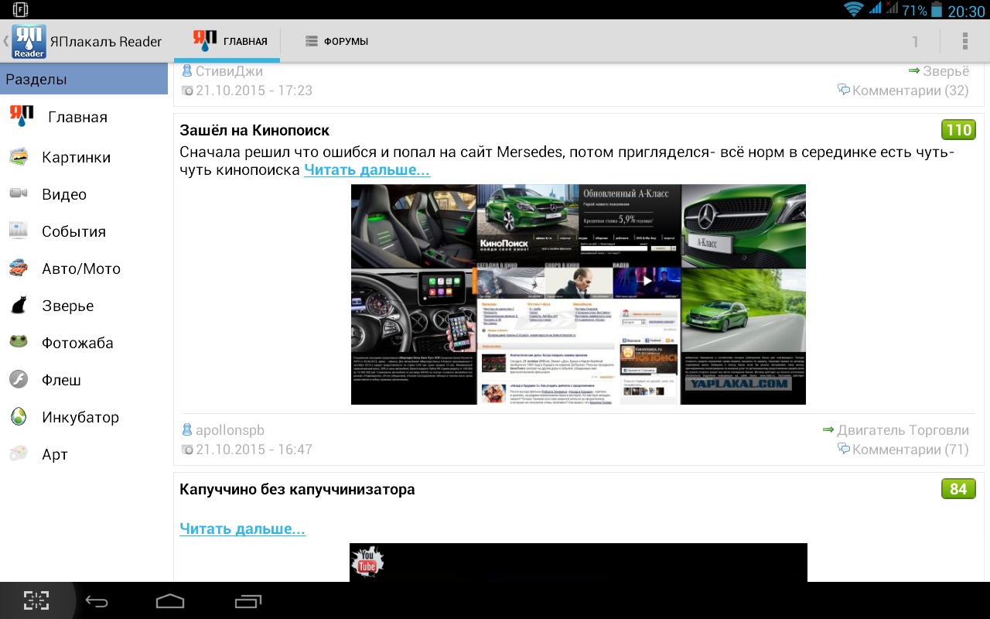Open the Фотожаба frog icon
Image resolution: width=990 pixels, height=619 pixels.
[x=19, y=343]
